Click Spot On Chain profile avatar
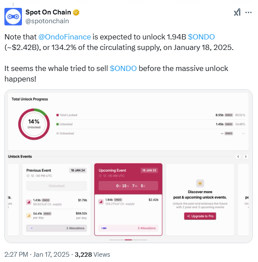Screen dimensions: 258x262 tap(13, 17)
